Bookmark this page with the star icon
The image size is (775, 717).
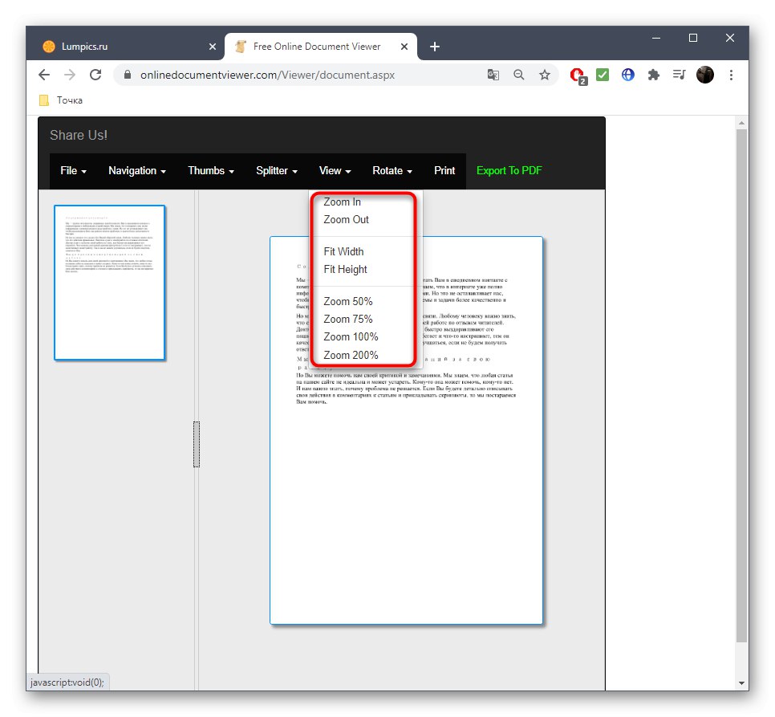(x=545, y=75)
